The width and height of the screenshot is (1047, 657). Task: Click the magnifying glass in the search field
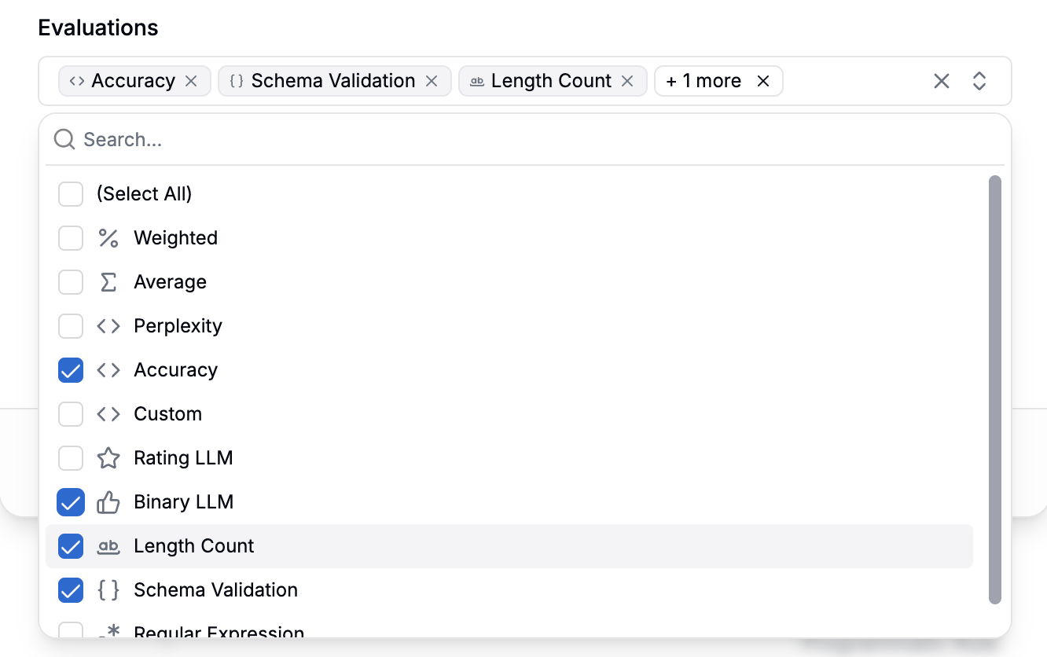[63, 139]
